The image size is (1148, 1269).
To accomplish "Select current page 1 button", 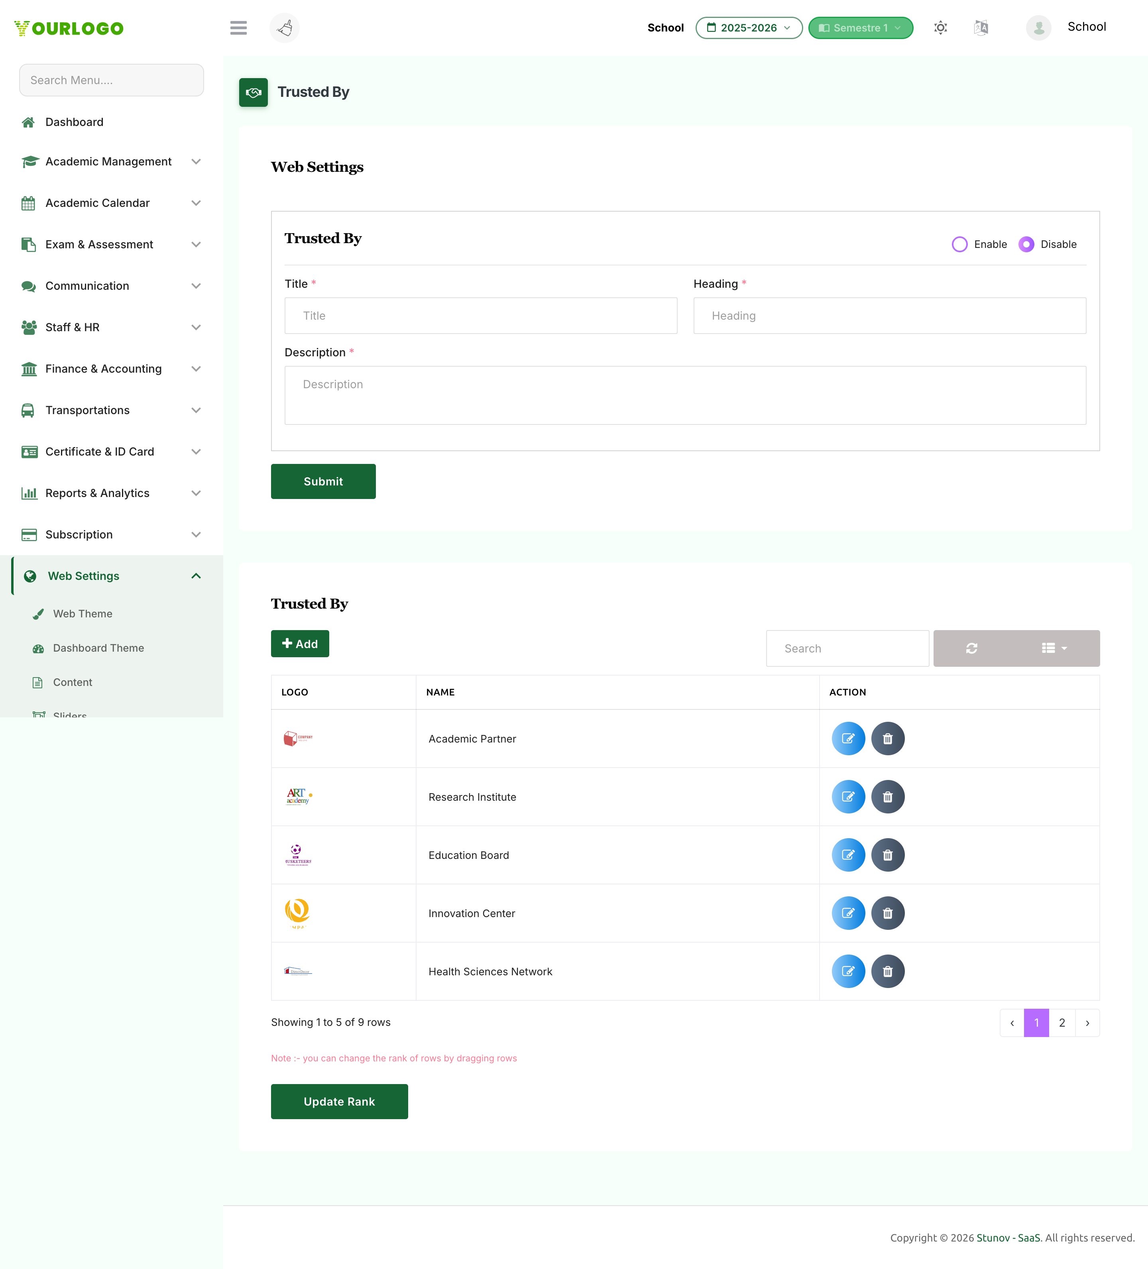I will pyautogui.click(x=1037, y=1023).
